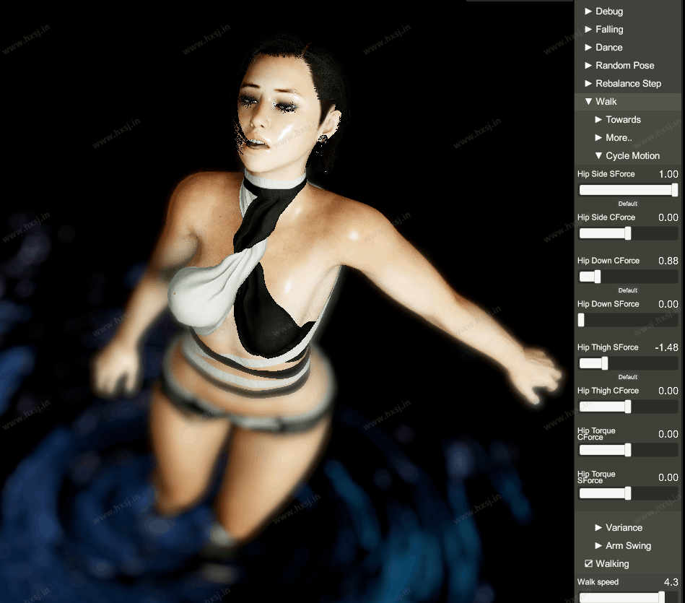
Task: Click the Hip Side SForce slider
Action: pyautogui.click(x=628, y=190)
